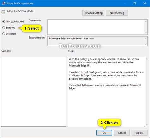Image resolution: width=150 pixels, height=138 pixels.
Task: Click the 'If enabled or not configured' paragraph
Action: coord(106,75)
